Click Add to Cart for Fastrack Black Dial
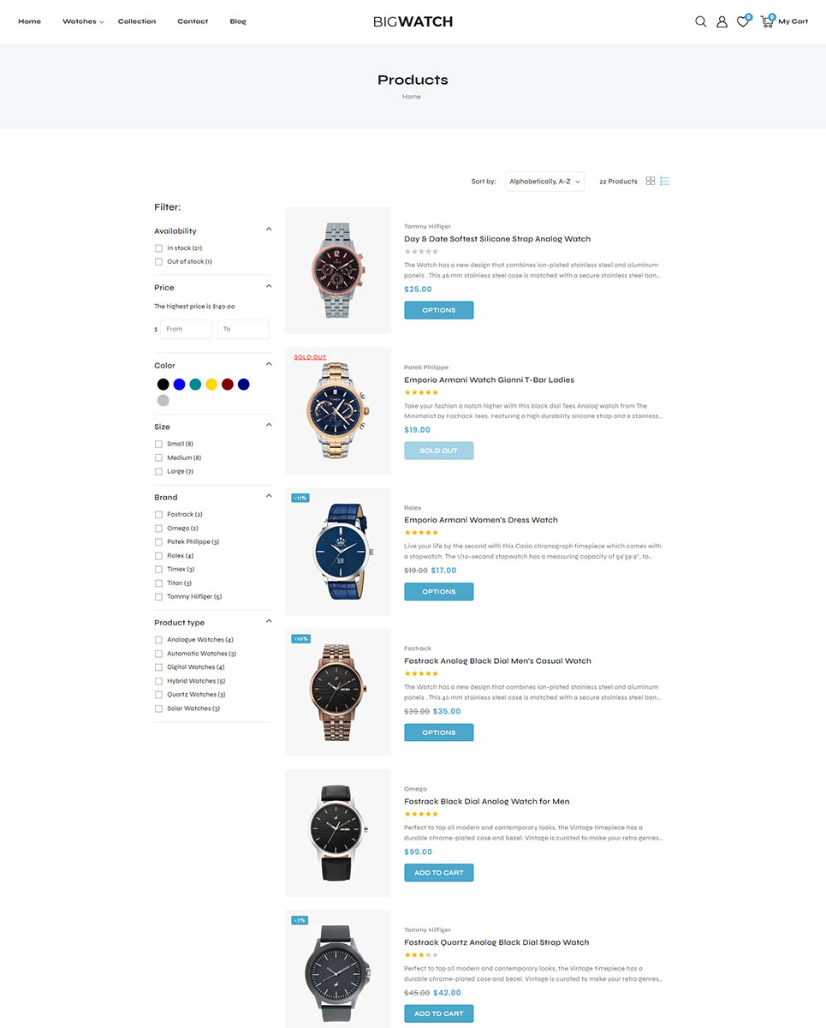The image size is (826, 1028). click(x=438, y=873)
